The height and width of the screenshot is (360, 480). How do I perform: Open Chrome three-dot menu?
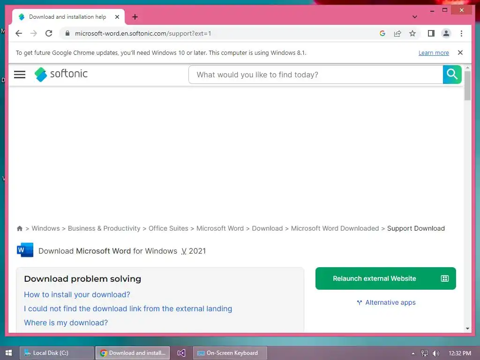click(461, 33)
